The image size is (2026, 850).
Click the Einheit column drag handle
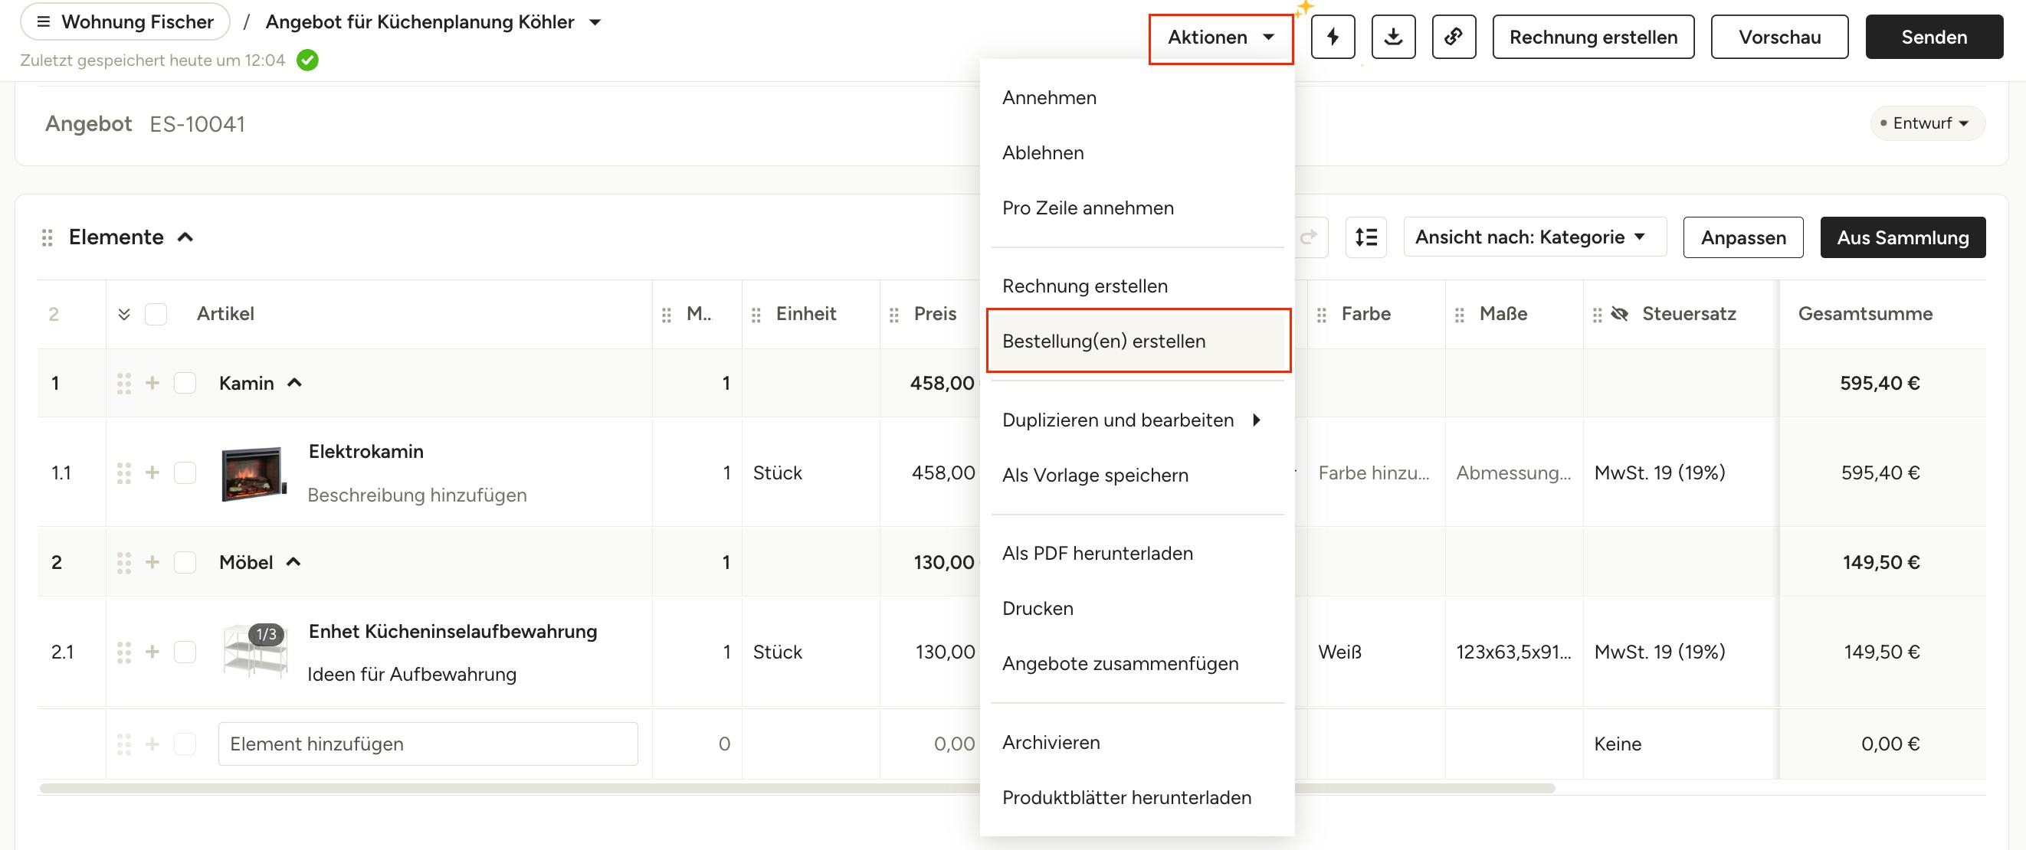coord(756,315)
